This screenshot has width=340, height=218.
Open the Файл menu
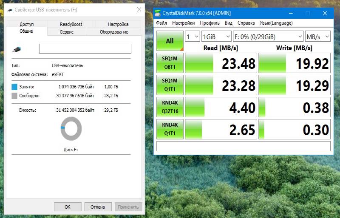(161, 23)
